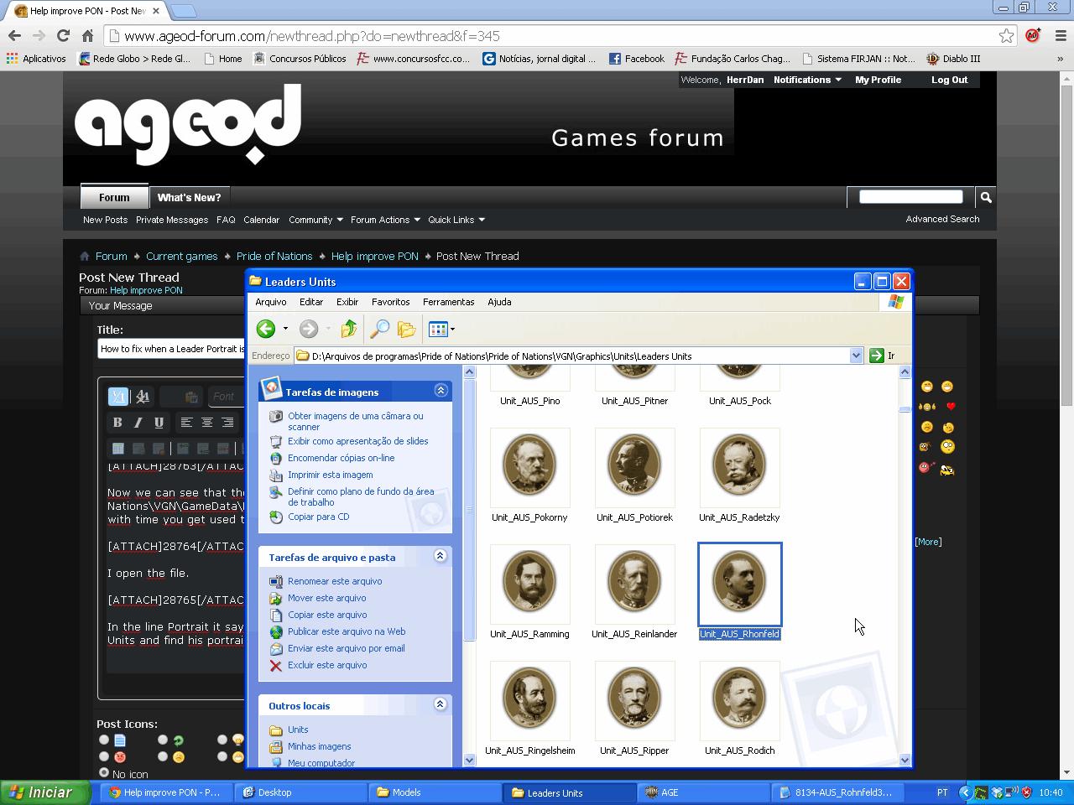This screenshot has width=1074, height=805.
Task: Click the Up folder level icon
Action: click(349, 330)
